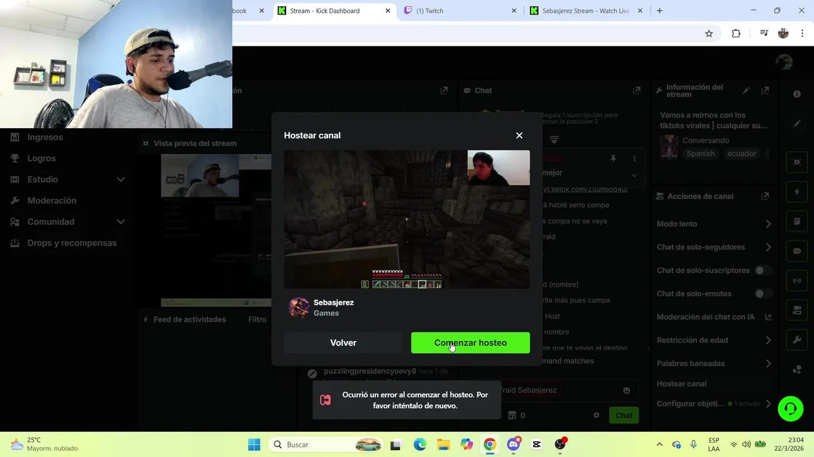Pop out the Acciones de canal panel

pos(765,197)
